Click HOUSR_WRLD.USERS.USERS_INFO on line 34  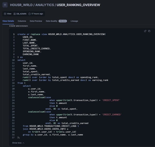click(x=48, y=129)
